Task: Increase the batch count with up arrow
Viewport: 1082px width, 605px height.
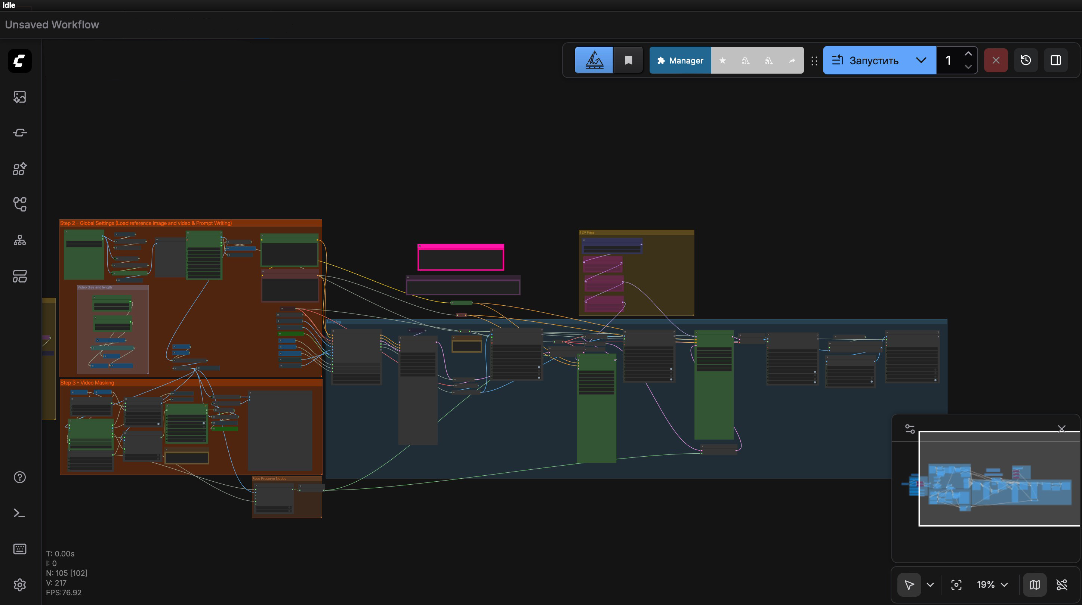Action: (968, 53)
